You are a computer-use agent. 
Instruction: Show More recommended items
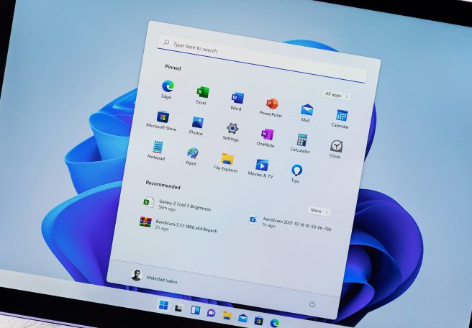319,211
